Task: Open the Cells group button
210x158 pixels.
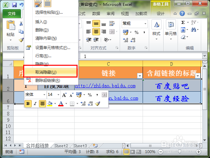Action: pos(171,30)
